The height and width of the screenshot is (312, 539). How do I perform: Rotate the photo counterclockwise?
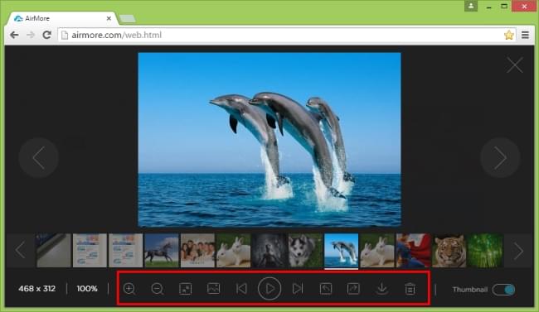326,289
